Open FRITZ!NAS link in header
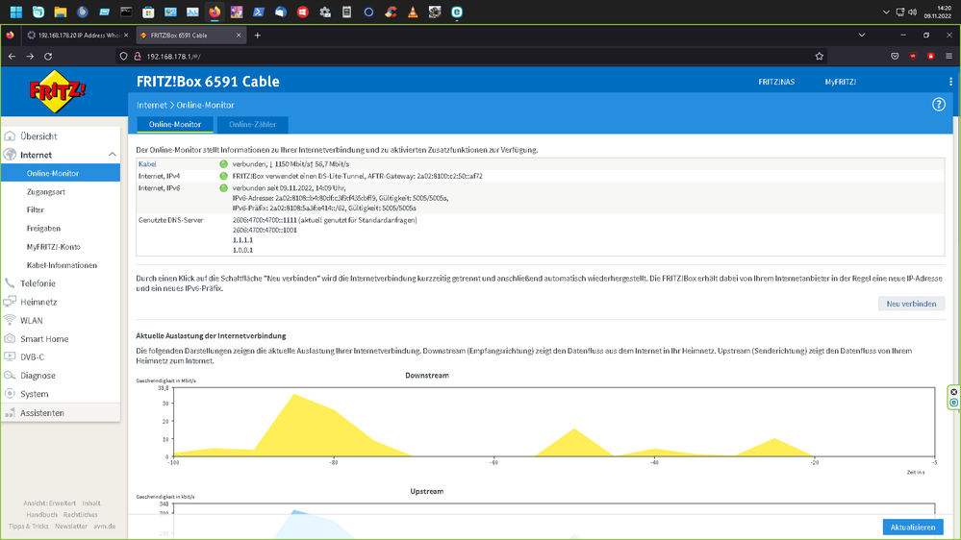 [x=776, y=82]
